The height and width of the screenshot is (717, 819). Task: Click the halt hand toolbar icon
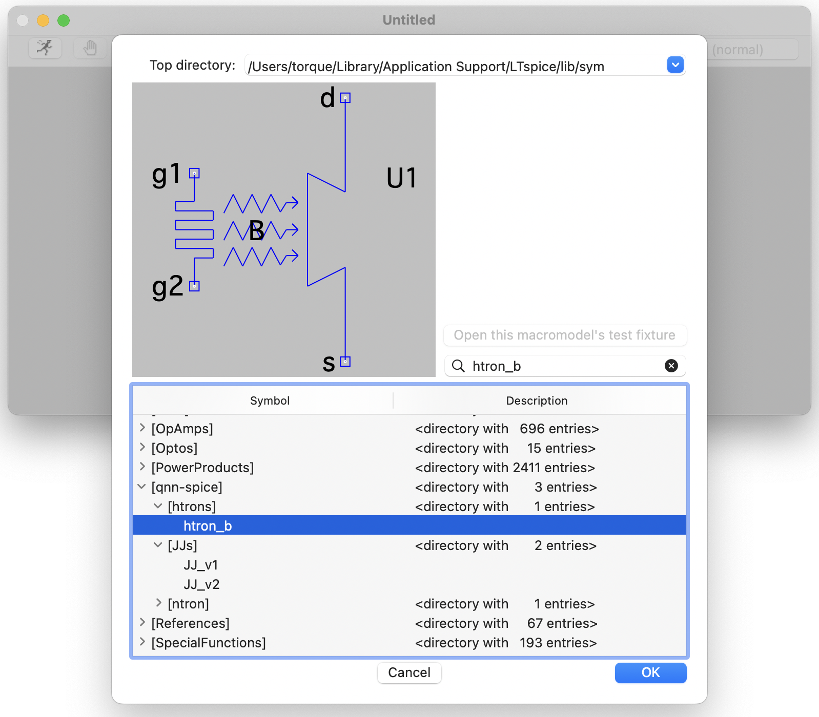[x=90, y=48]
